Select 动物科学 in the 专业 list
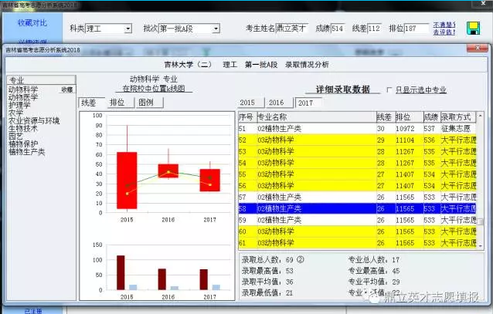Viewport: 493px width, 314px height. (23, 89)
